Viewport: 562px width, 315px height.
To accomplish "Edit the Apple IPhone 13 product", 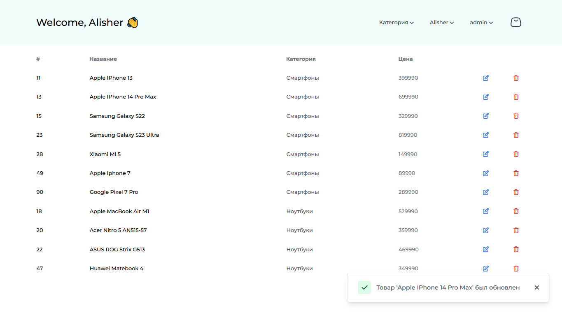I will [485, 78].
